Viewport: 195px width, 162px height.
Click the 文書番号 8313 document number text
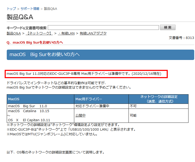tap(181, 38)
